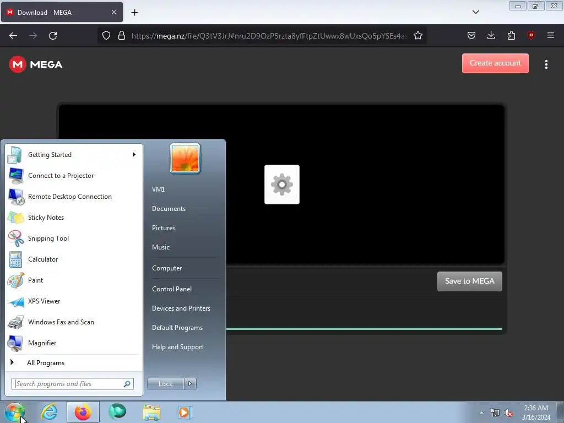Image resolution: width=564 pixels, height=423 pixels.
Task: Launch Calculator
Action: [74, 259]
